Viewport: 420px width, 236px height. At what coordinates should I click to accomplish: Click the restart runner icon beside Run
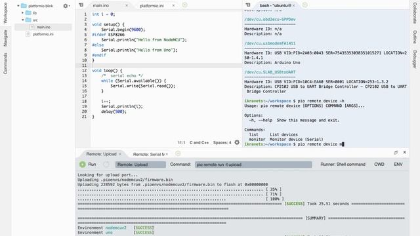coord(106,165)
